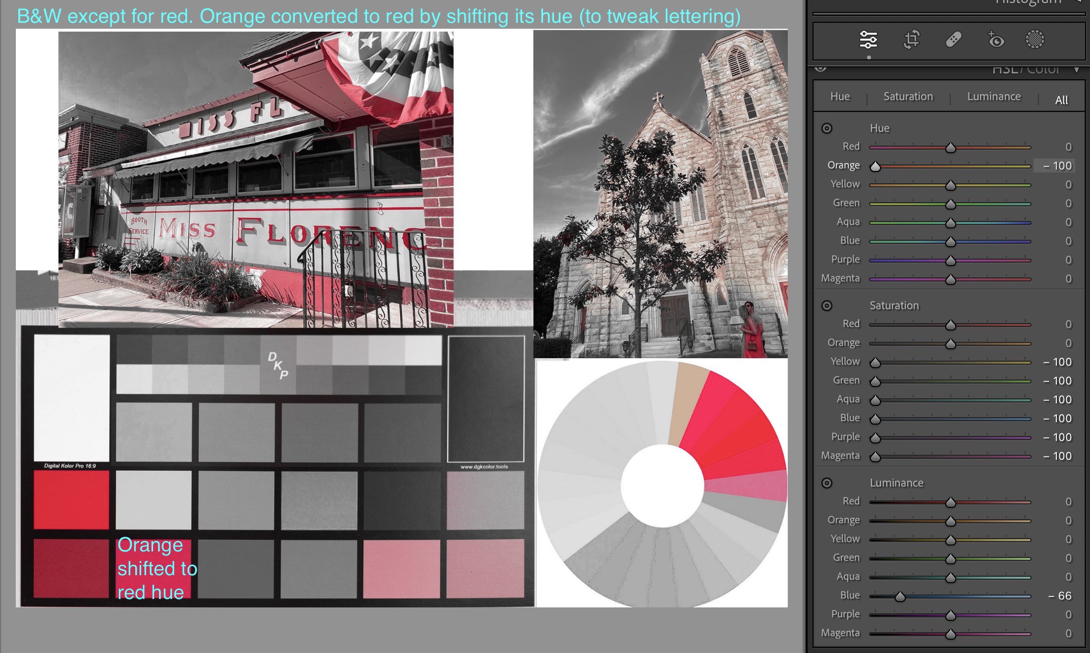Click the Luminance Yellow slider handle

[950, 540]
